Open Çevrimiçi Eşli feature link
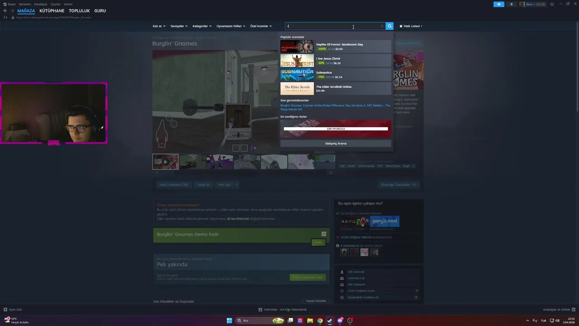The width and height of the screenshot is (579, 326). click(356, 278)
